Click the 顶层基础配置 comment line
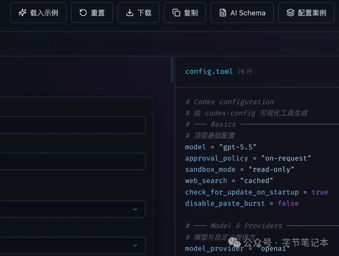The width and height of the screenshot is (339, 256). click(x=210, y=136)
